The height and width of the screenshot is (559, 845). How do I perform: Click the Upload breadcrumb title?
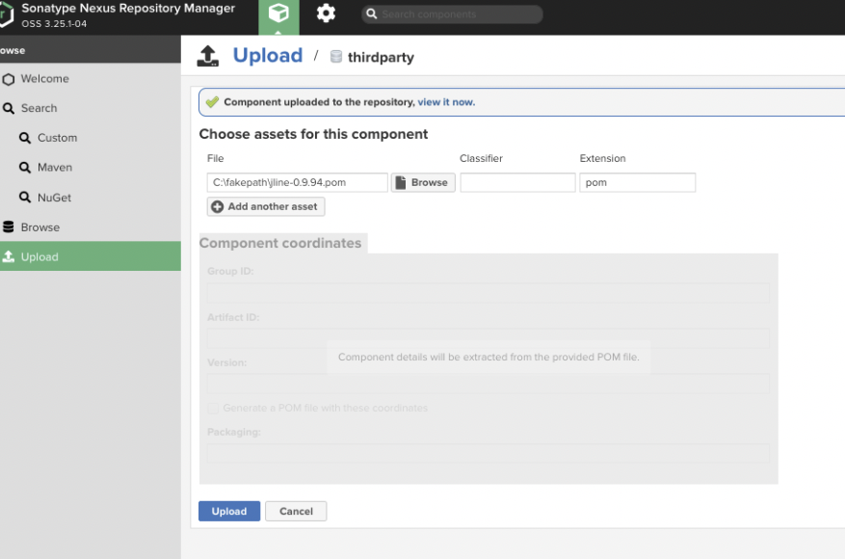point(267,56)
